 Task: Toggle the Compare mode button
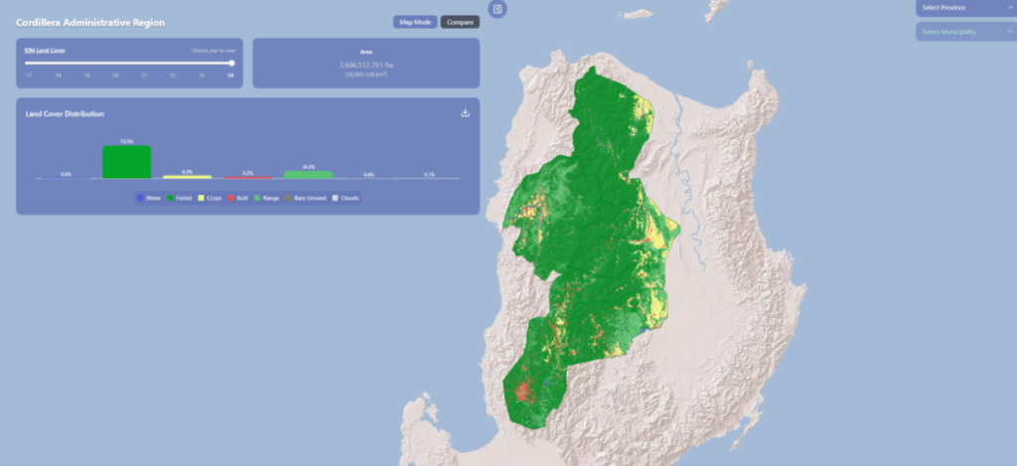click(459, 22)
